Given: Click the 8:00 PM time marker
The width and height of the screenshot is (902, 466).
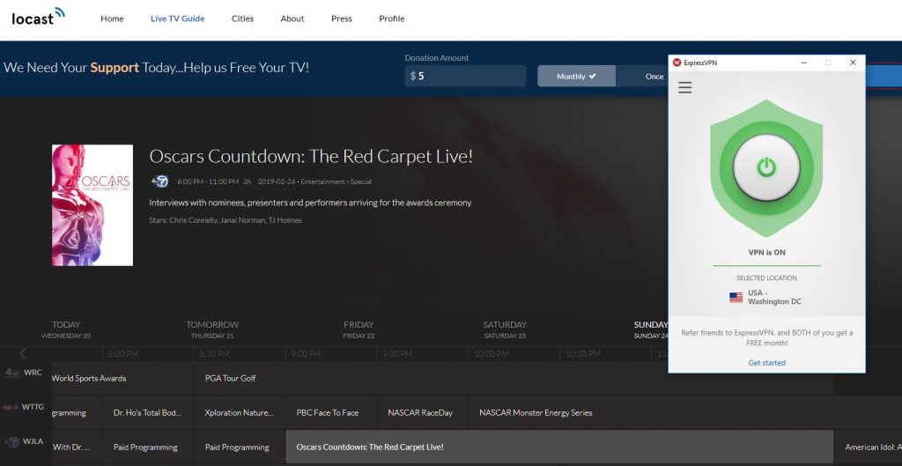Looking at the screenshot, I should point(122,354).
